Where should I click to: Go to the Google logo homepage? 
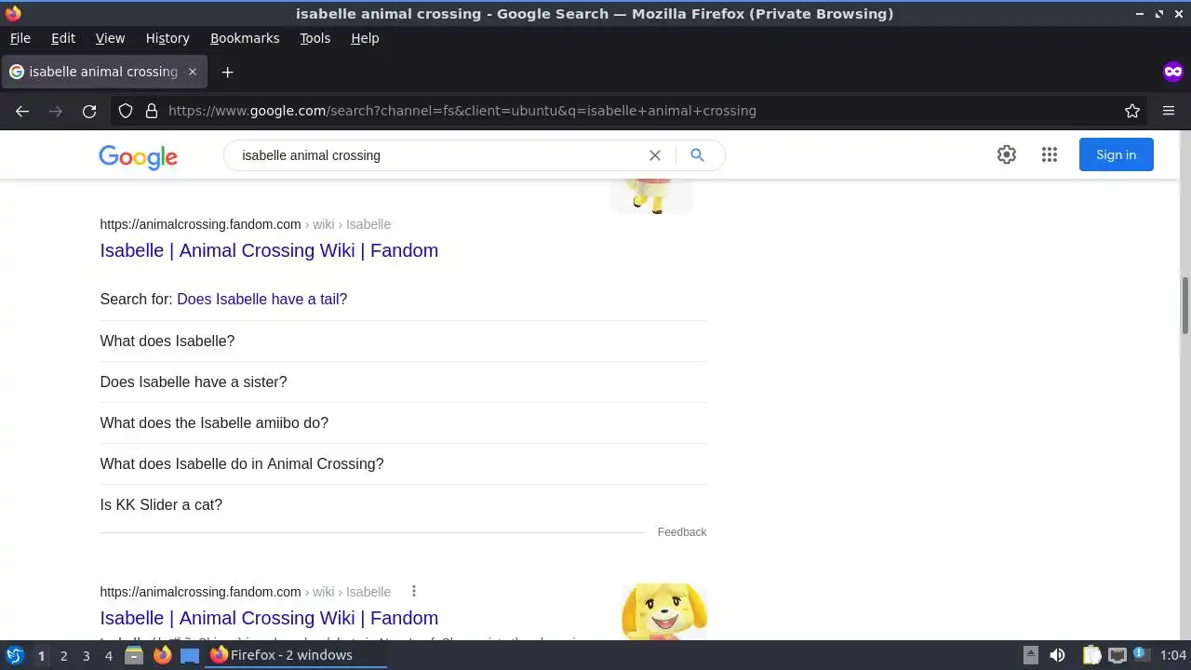tap(138, 157)
